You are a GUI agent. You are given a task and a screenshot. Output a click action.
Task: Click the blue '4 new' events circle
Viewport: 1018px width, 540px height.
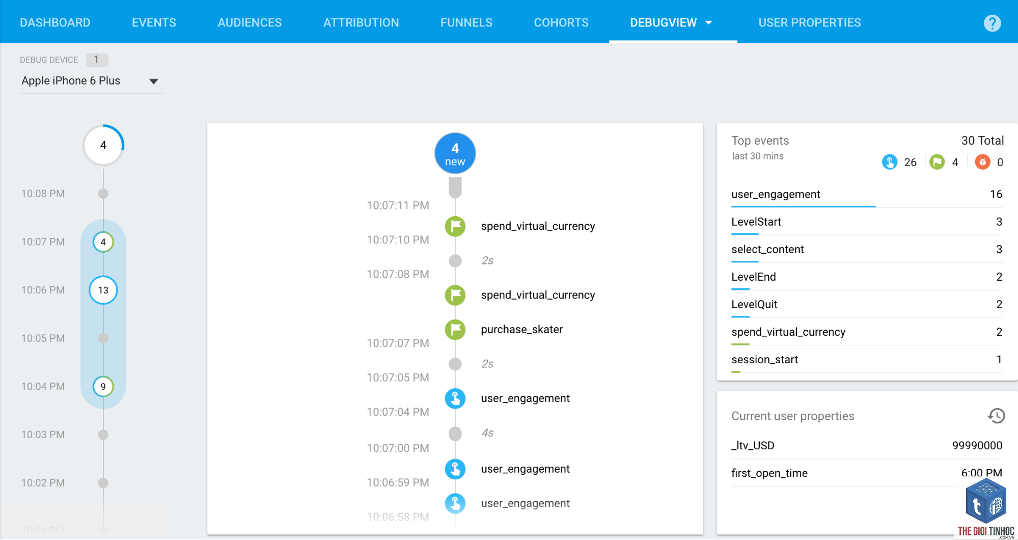[x=455, y=153]
